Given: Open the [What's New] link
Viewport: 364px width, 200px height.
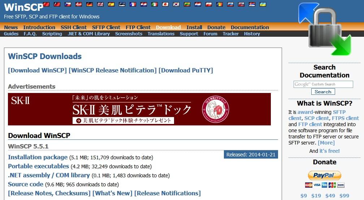Looking at the screenshot, I should (112, 193).
